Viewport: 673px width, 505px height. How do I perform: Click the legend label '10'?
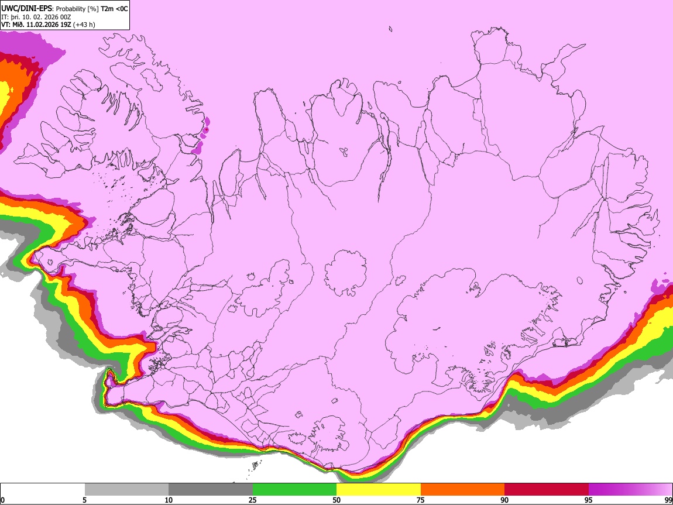[x=169, y=500]
